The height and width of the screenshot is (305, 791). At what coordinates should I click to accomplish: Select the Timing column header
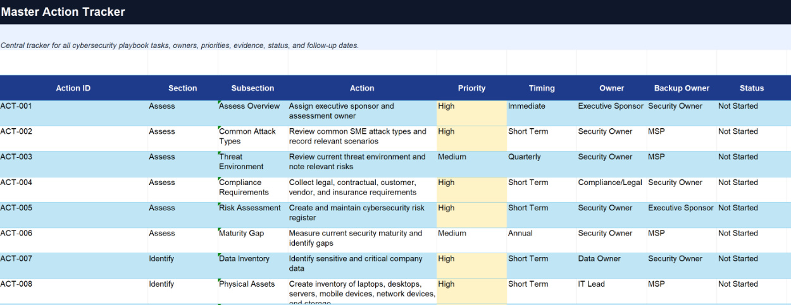(542, 88)
